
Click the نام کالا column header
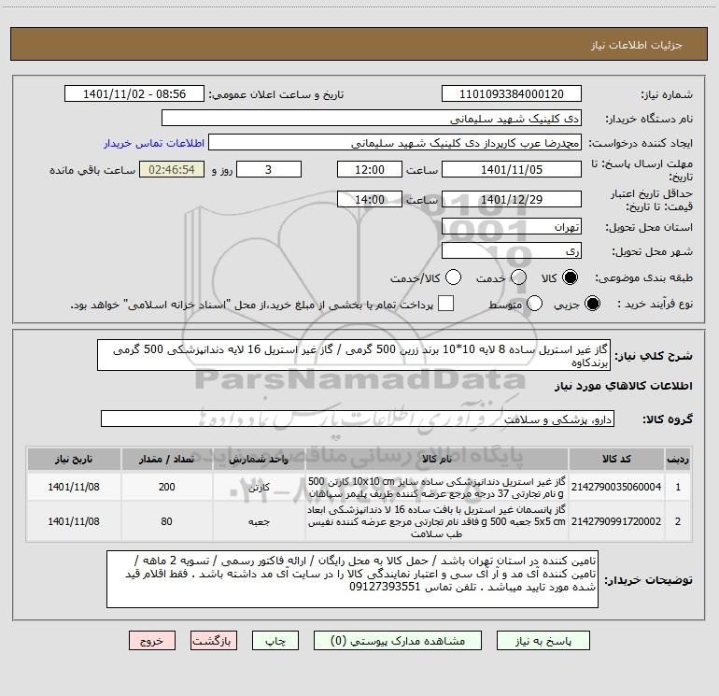(437, 459)
